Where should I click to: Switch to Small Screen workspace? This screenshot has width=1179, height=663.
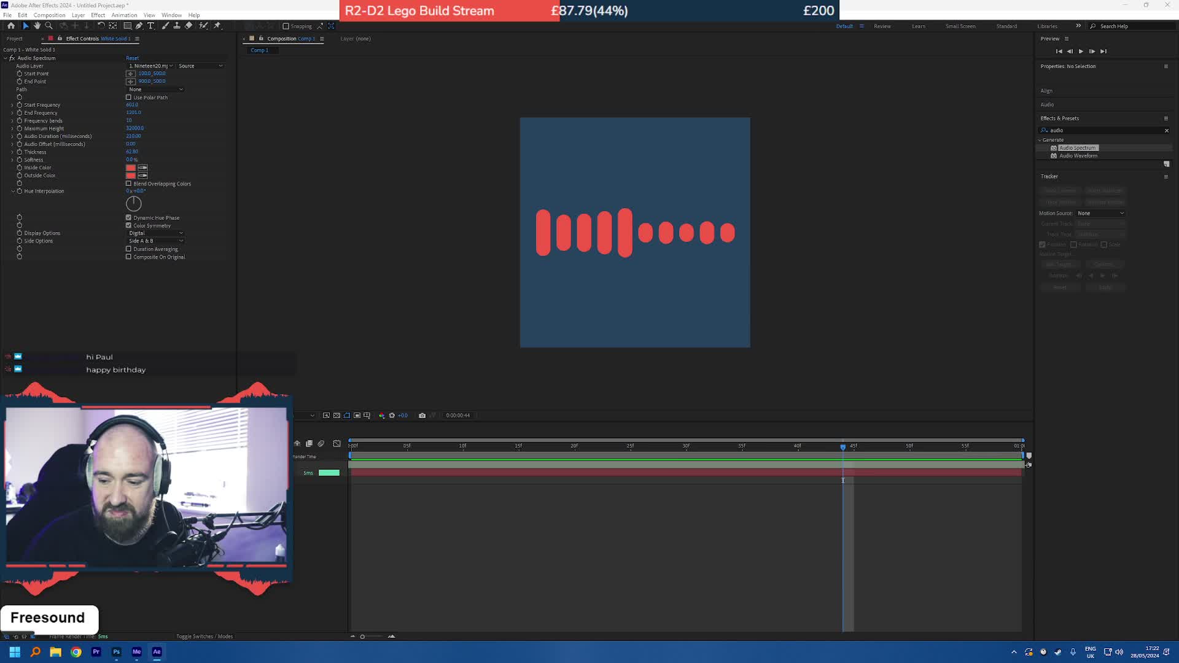click(960, 26)
